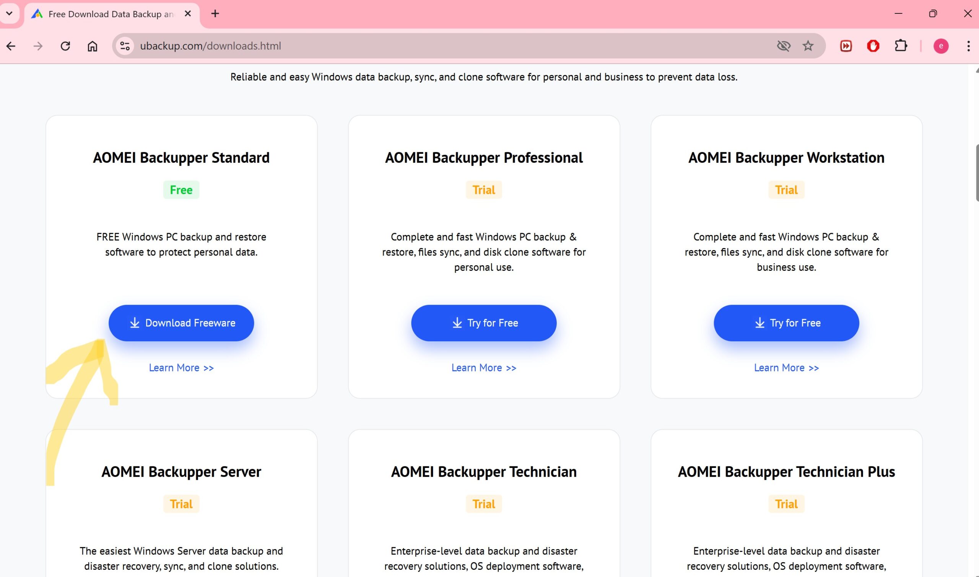Click Try for Free under Backupper Professional
Image resolution: width=979 pixels, height=577 pixels.
[484, 323]
